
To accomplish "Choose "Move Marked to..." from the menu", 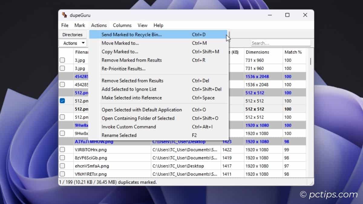I will tap(120, 43).
